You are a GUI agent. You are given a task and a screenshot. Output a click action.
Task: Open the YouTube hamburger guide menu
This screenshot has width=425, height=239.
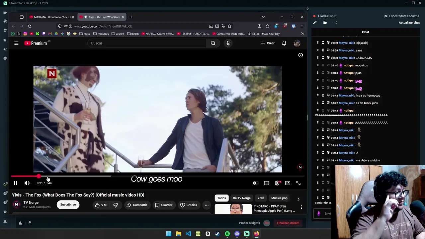click(16, 43)
